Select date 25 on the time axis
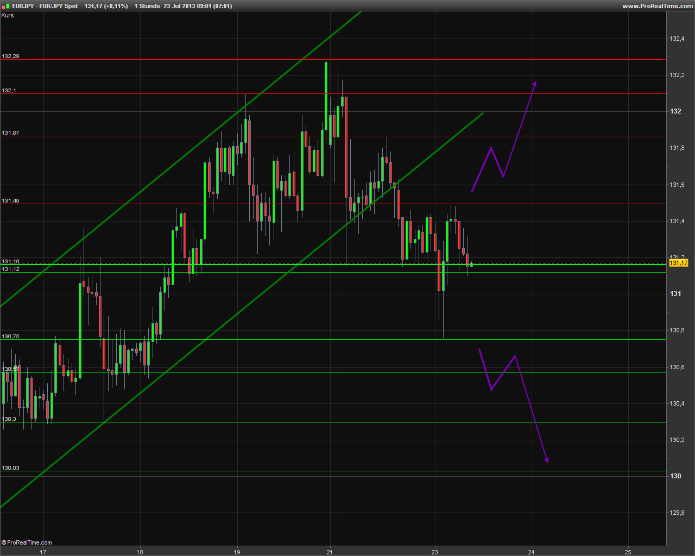Viewport: 695px width, 556px height. click(x=628, y=552)
